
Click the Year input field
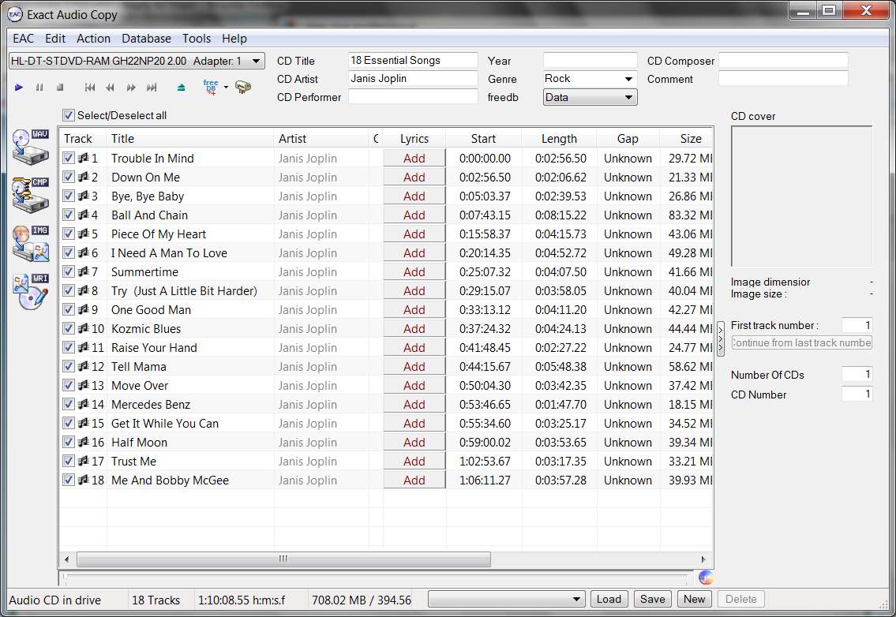click(590, 61)
